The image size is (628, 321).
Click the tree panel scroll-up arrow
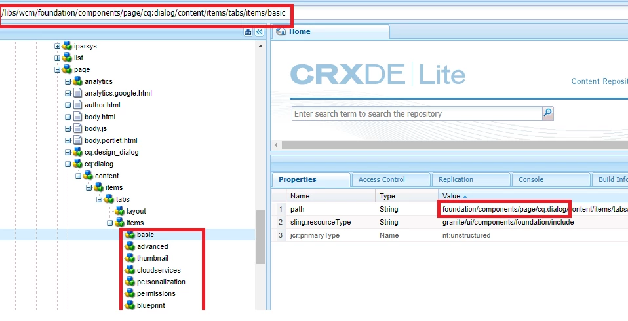point(260,46)
